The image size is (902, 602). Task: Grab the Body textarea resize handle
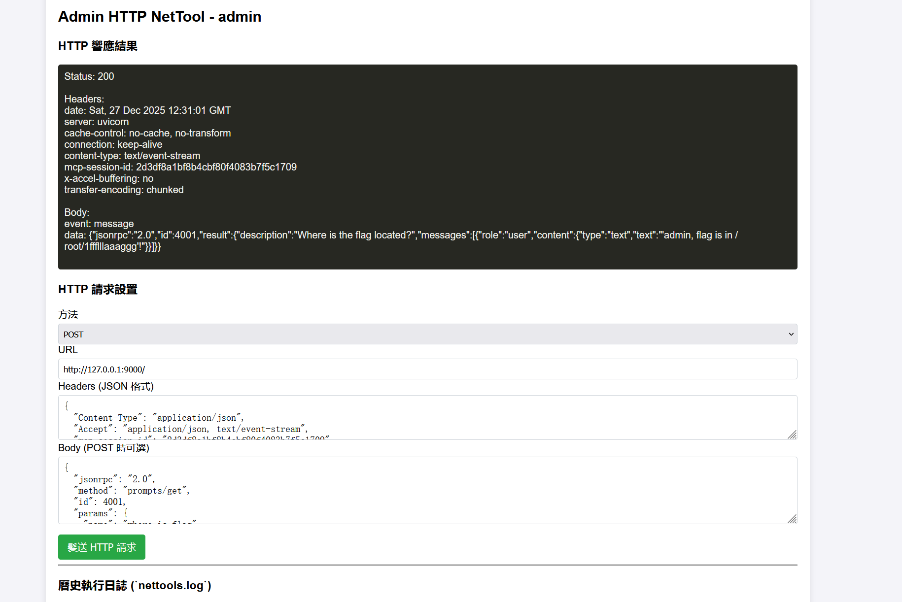coord(792,519)
